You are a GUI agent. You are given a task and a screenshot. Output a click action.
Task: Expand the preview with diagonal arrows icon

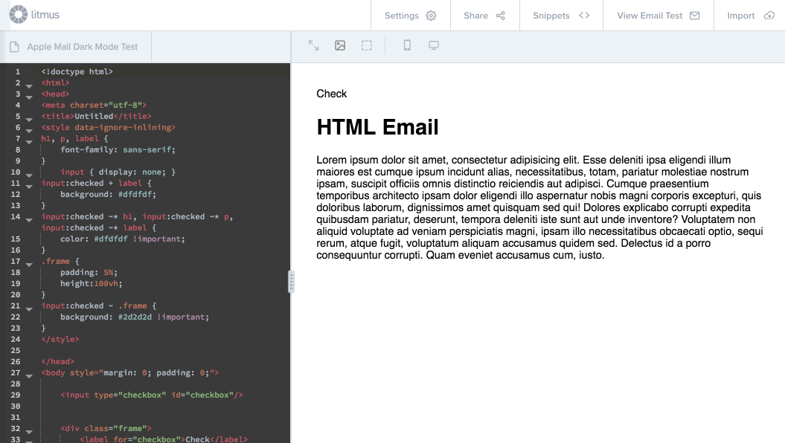pyautogui.click(x=313, y=45)
